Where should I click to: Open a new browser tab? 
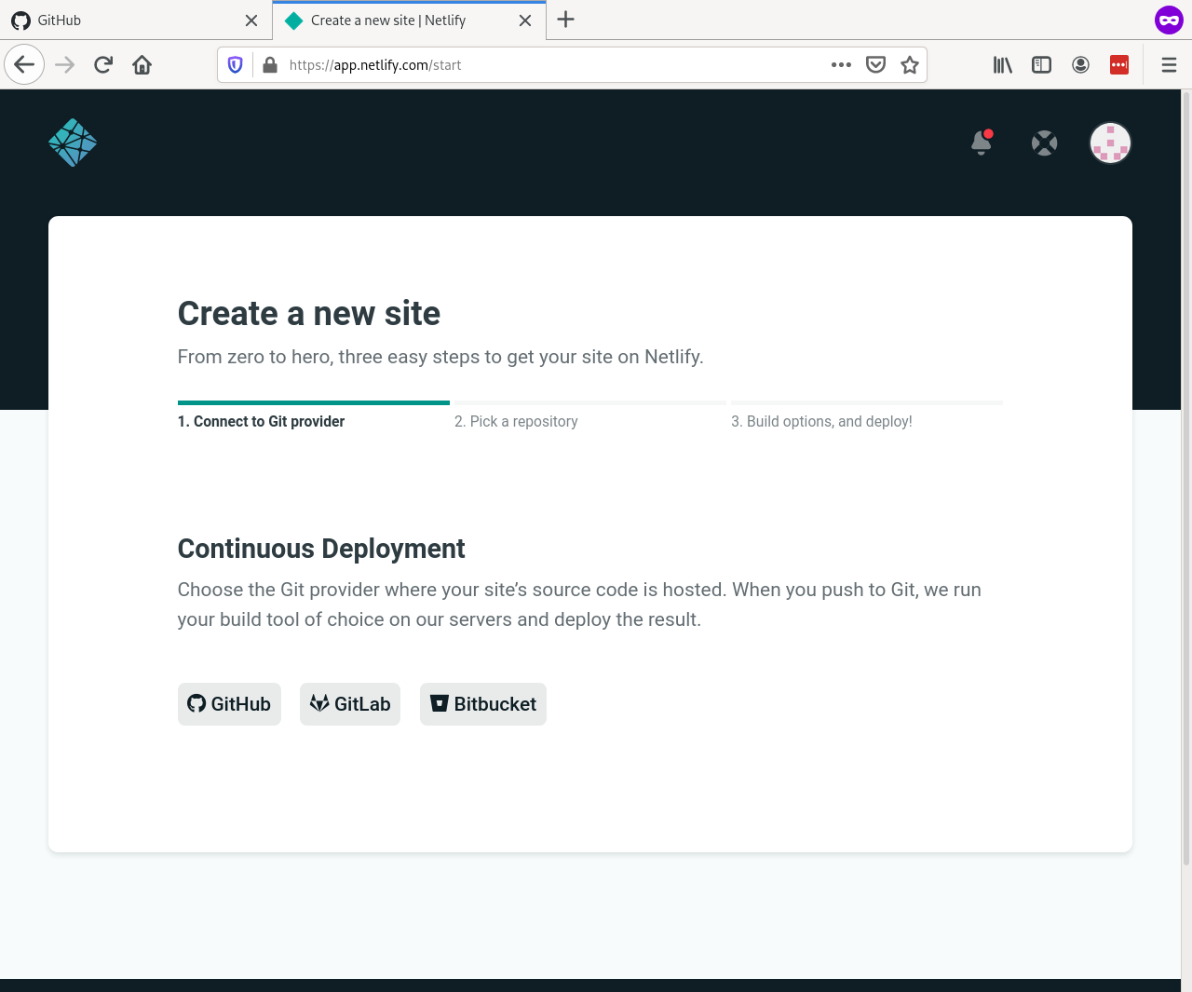click(x=565, y=20)
